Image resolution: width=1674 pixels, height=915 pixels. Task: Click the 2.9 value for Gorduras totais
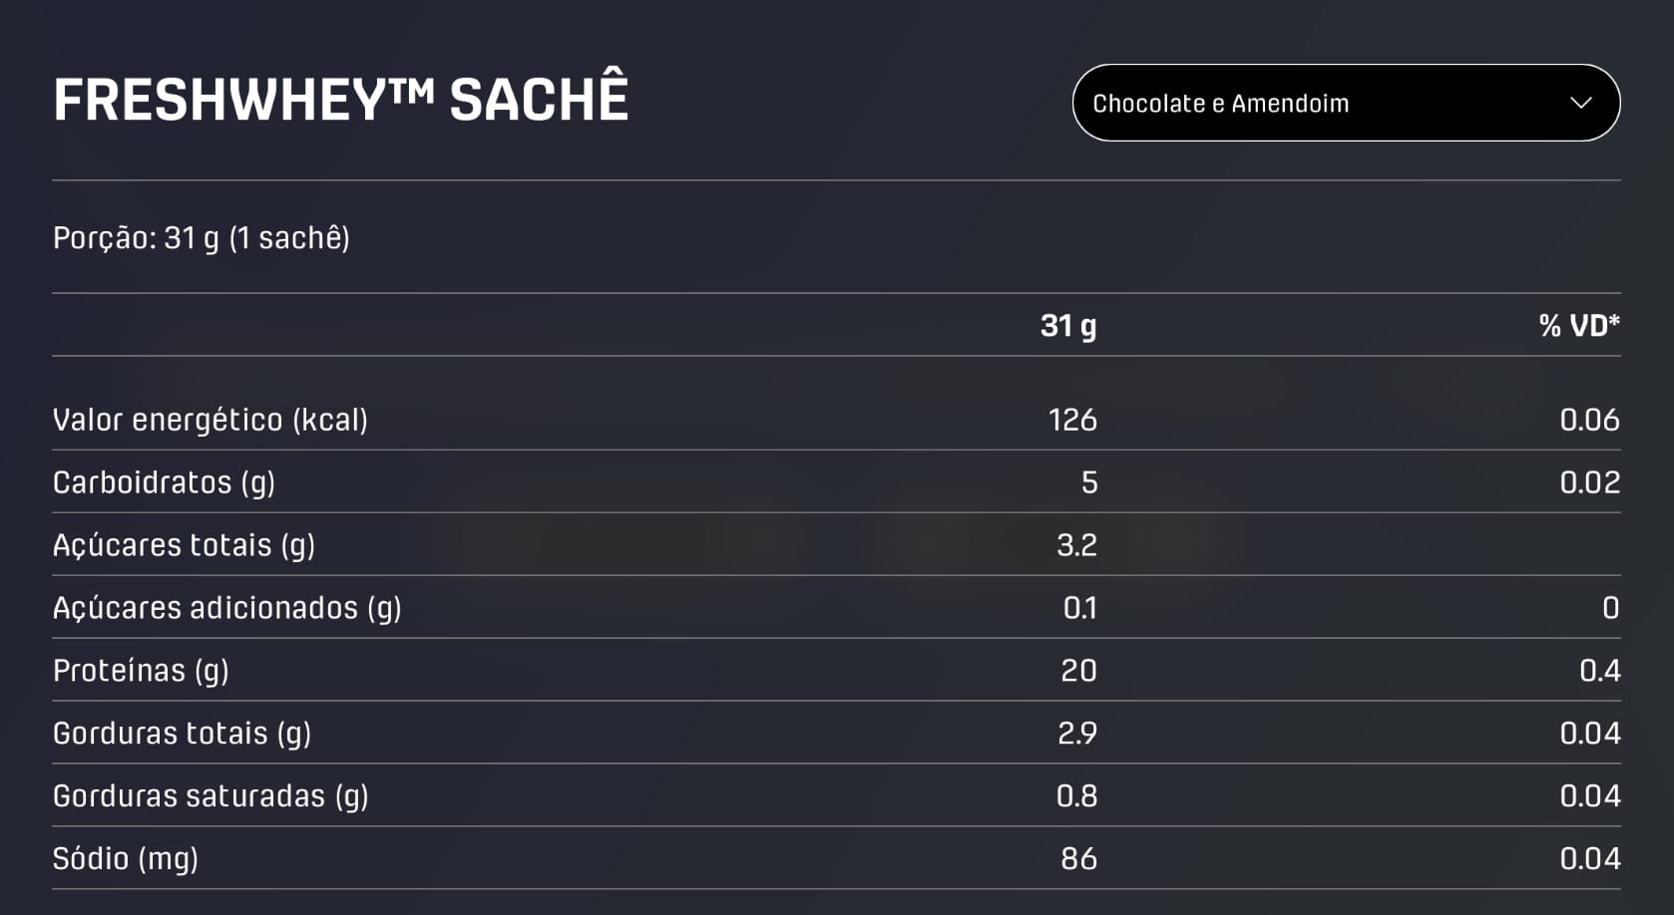pos(1076,735)
